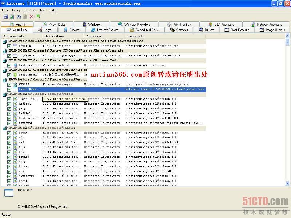Click the icon of the deflate entry
The width and height of the screenshot is (291, 218).
click(x=15, y=104)
